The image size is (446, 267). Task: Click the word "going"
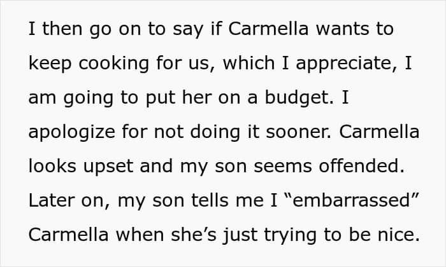83,98
